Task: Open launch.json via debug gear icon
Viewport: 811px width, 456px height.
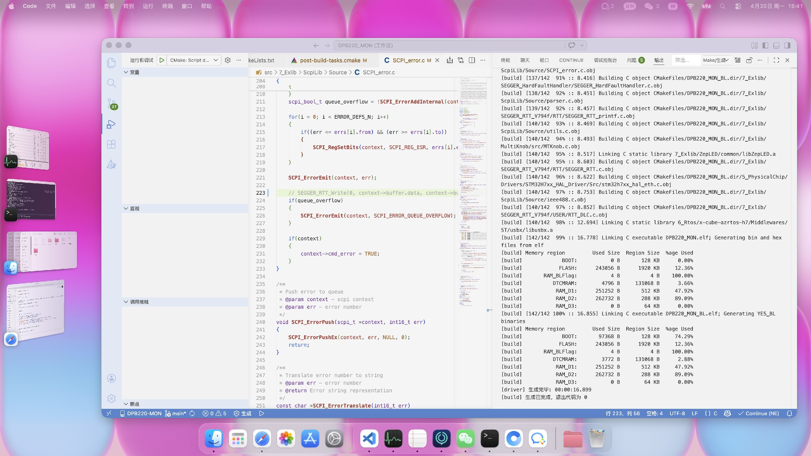Action: pos(227,60)
